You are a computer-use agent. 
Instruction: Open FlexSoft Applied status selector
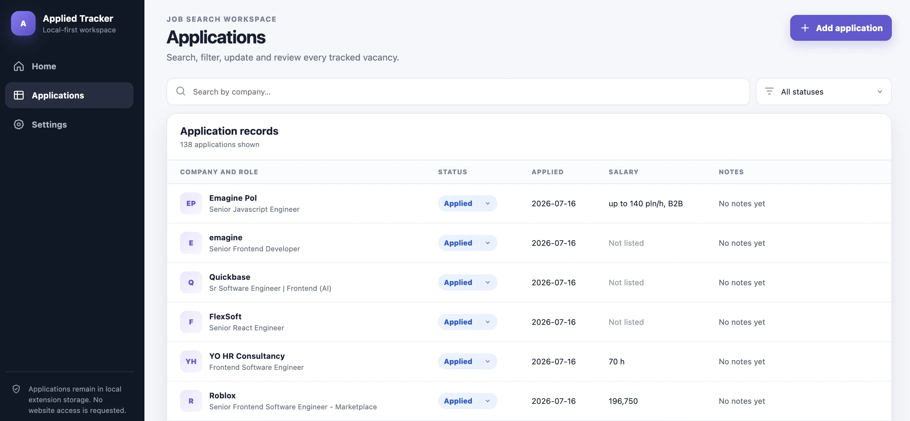tap(467, 322)
